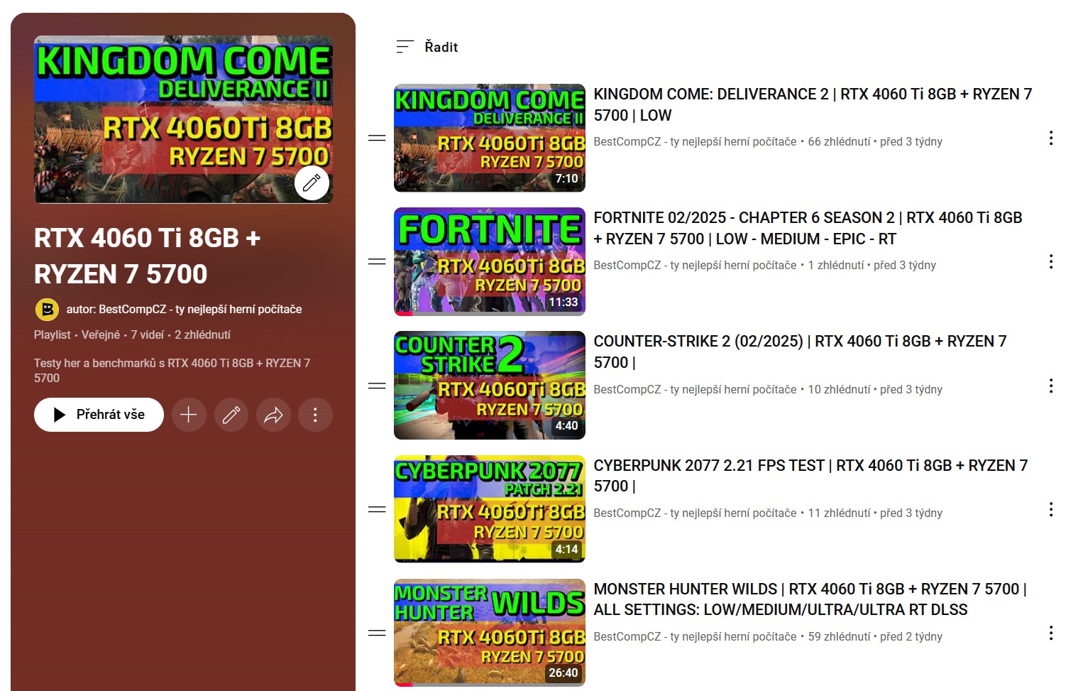The width and height of the screenshot is (1083, 691).
Task: Open Monster Hunter Wilds video thumbnail
Action: (x=490, y=633)
